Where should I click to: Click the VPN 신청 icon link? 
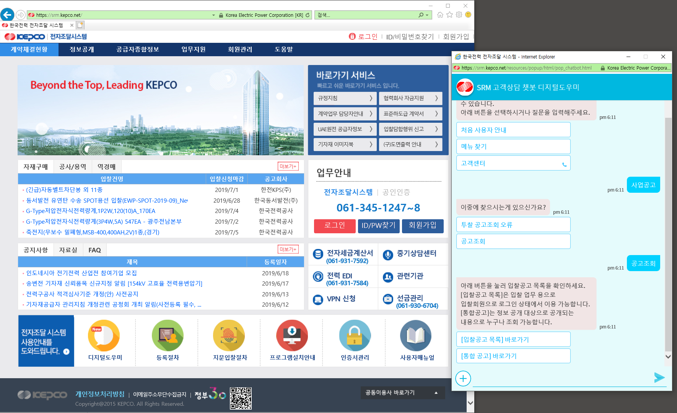(318, 299)
